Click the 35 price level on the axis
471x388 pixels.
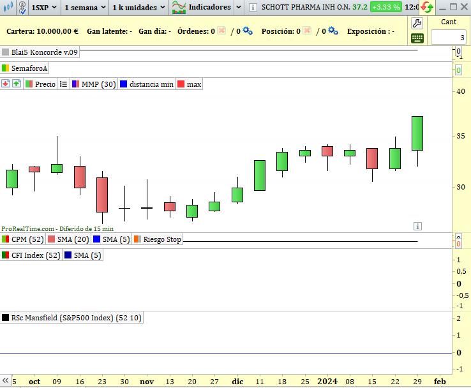[461, 136]
